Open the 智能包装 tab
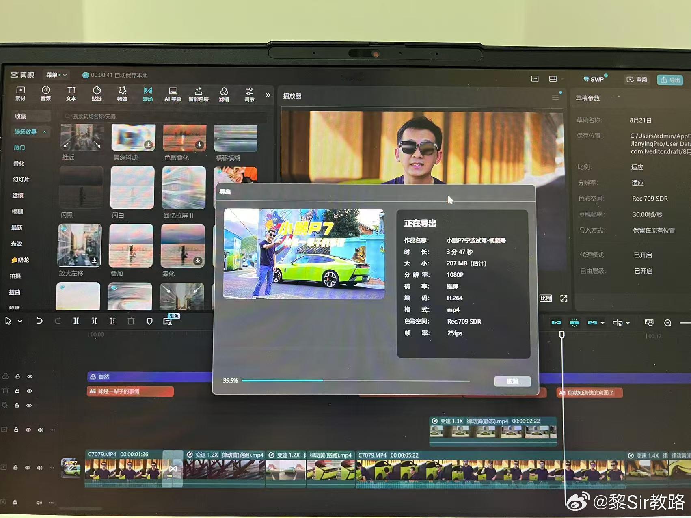Image resolution: width=691 pixels, height=518 pixels. coord(199,94)
